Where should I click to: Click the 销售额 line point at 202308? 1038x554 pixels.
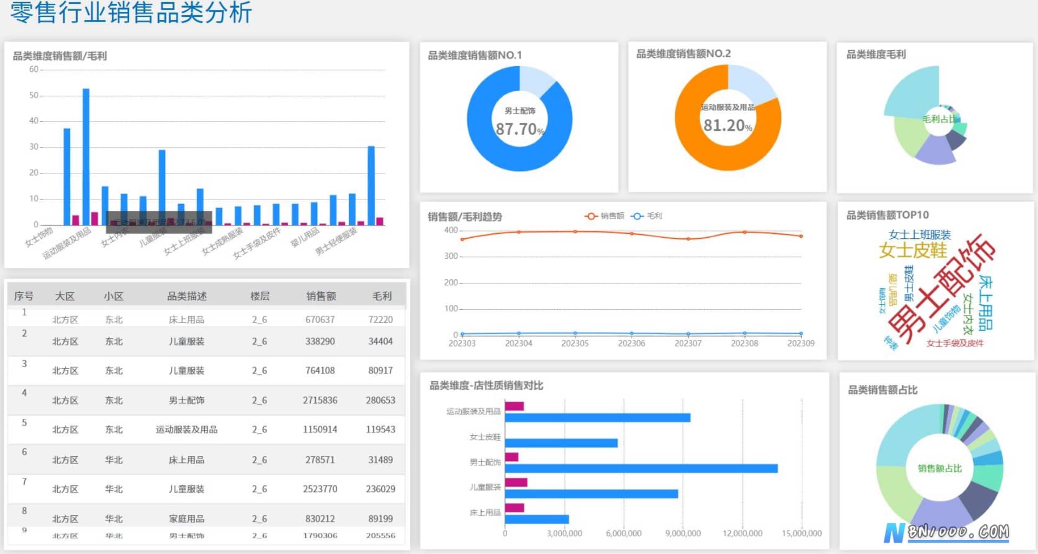click(744, 232)
